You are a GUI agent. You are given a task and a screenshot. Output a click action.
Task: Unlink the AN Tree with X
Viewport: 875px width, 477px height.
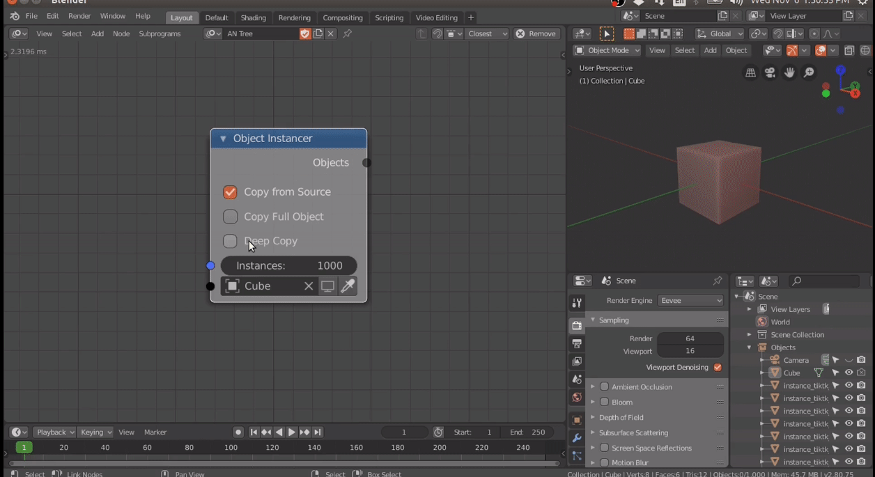tap(331, 33)
